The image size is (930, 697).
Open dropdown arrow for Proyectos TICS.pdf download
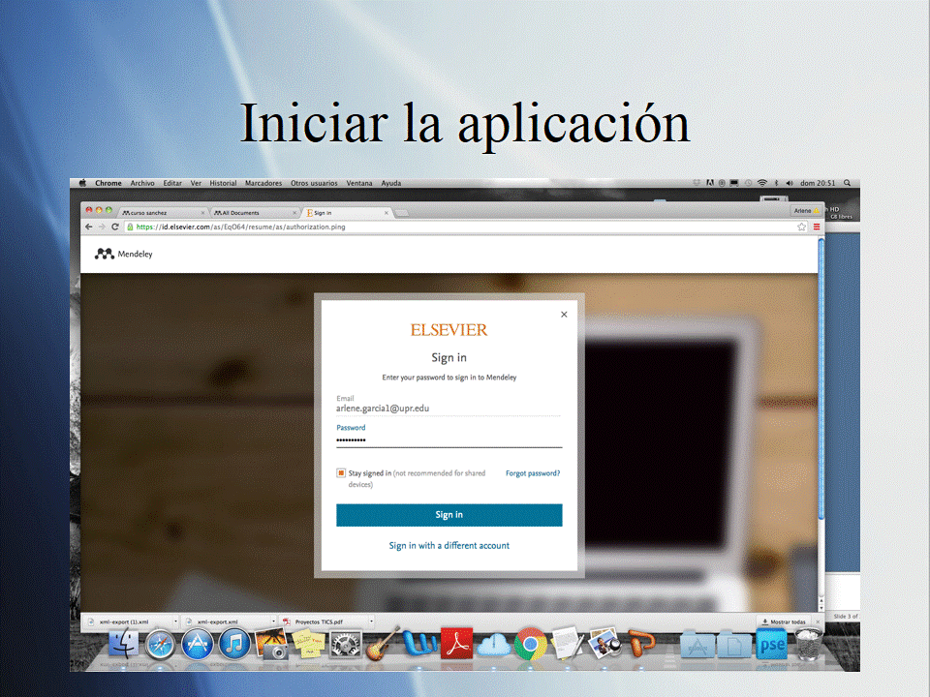371,621
